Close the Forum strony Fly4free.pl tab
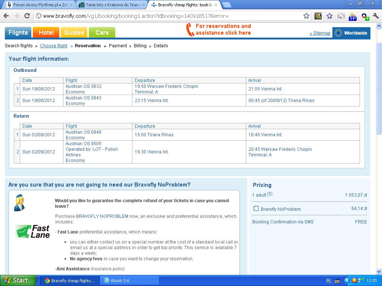Viewport: 382px width, 286px height. pos(71,5)
